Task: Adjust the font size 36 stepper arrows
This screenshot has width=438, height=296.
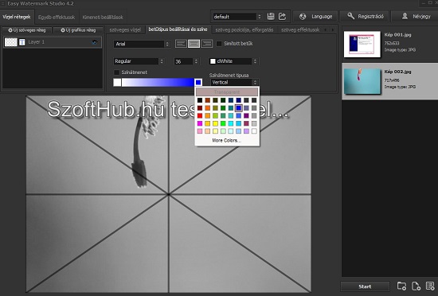Action: click(x=196, y=61)
